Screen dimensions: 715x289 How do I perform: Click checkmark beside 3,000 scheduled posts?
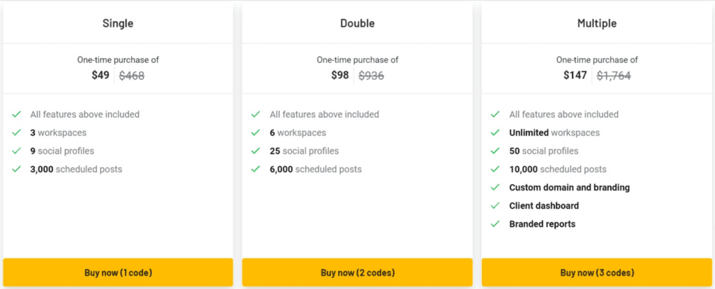tap(17, 169)
